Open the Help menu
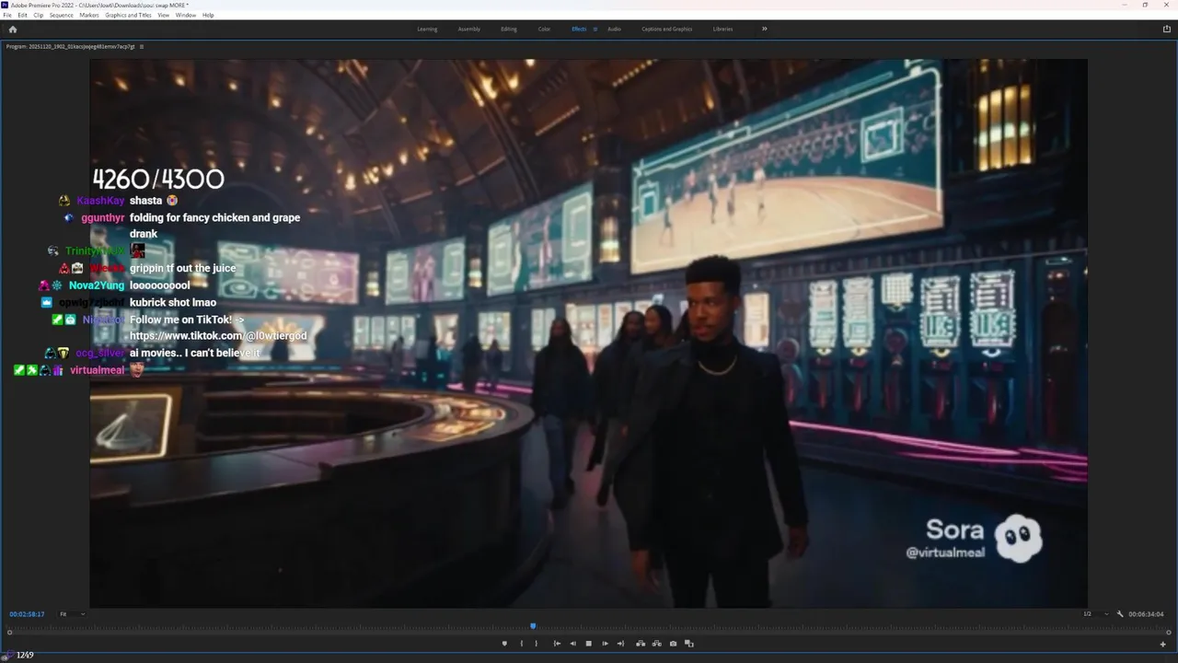Image resolution: width=1178 pixels, height=663 pixels. (x=208, y=15)
